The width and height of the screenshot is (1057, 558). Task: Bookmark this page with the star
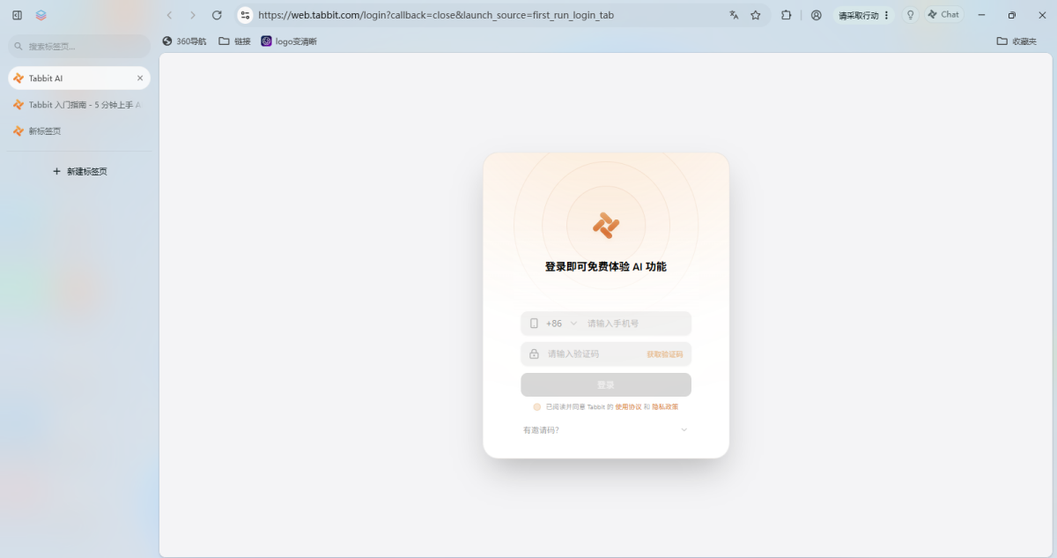tap(756, 15)
